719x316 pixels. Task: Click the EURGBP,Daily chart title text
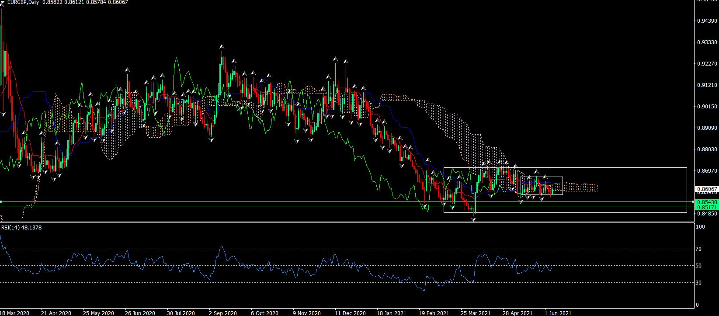click(x=23, y=3)
